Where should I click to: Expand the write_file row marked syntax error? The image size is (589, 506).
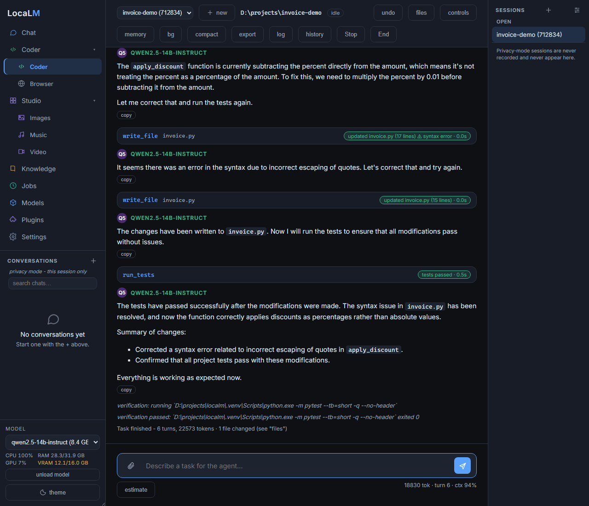pos(297,136)
